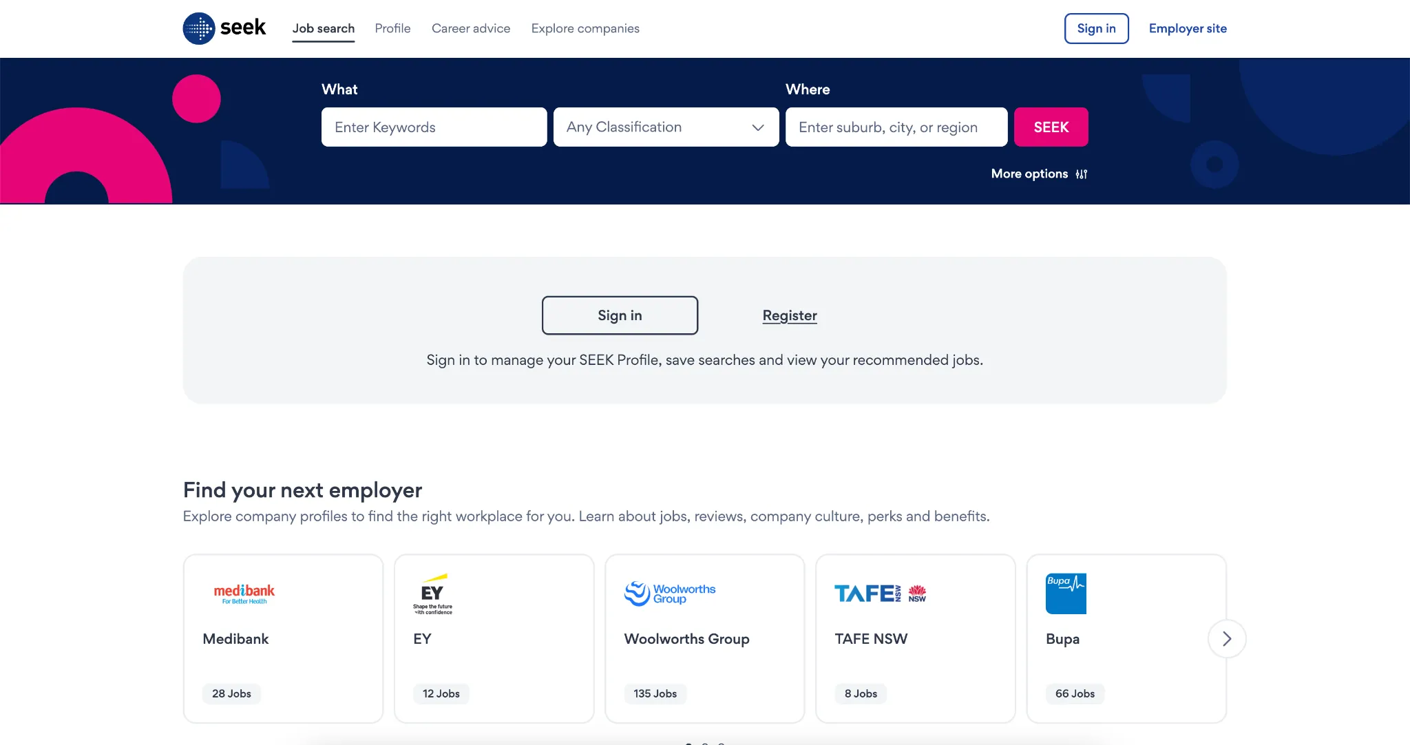Expand the Any Classification dropdown
This screenshot has width=1410, height=745.
666,127
